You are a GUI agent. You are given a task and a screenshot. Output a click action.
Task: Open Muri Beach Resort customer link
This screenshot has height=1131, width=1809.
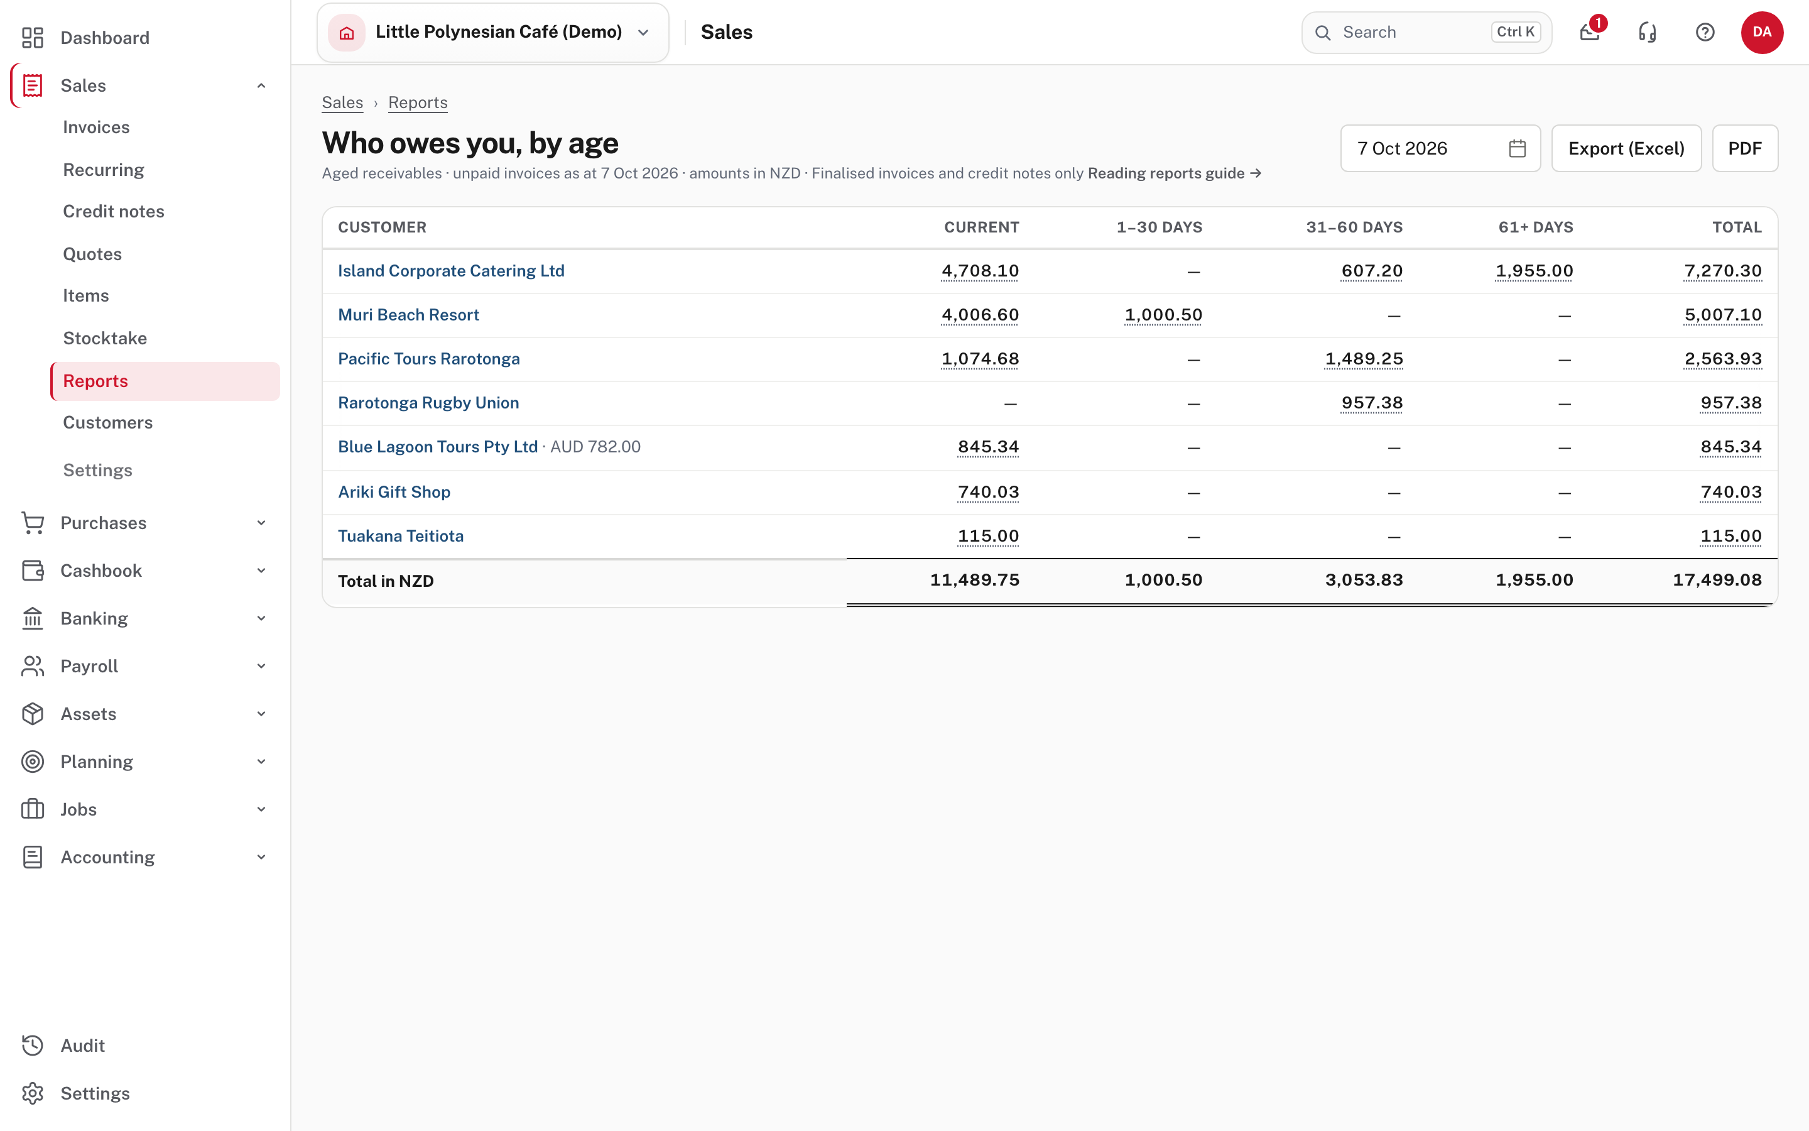[408, 315]
